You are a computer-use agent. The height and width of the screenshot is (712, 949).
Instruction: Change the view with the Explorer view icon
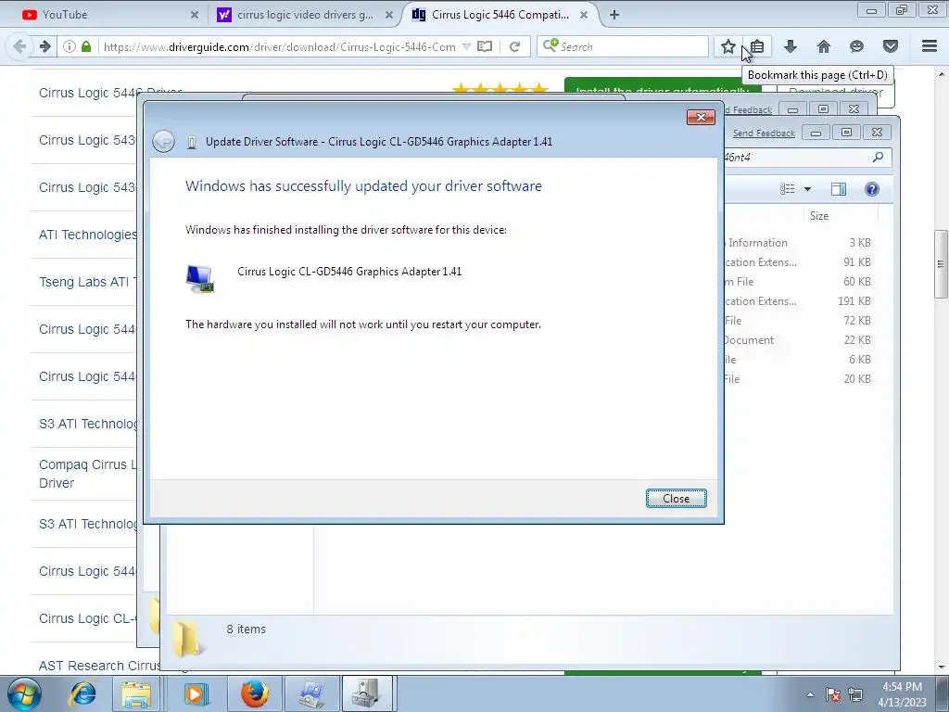(x=788, y=189)
